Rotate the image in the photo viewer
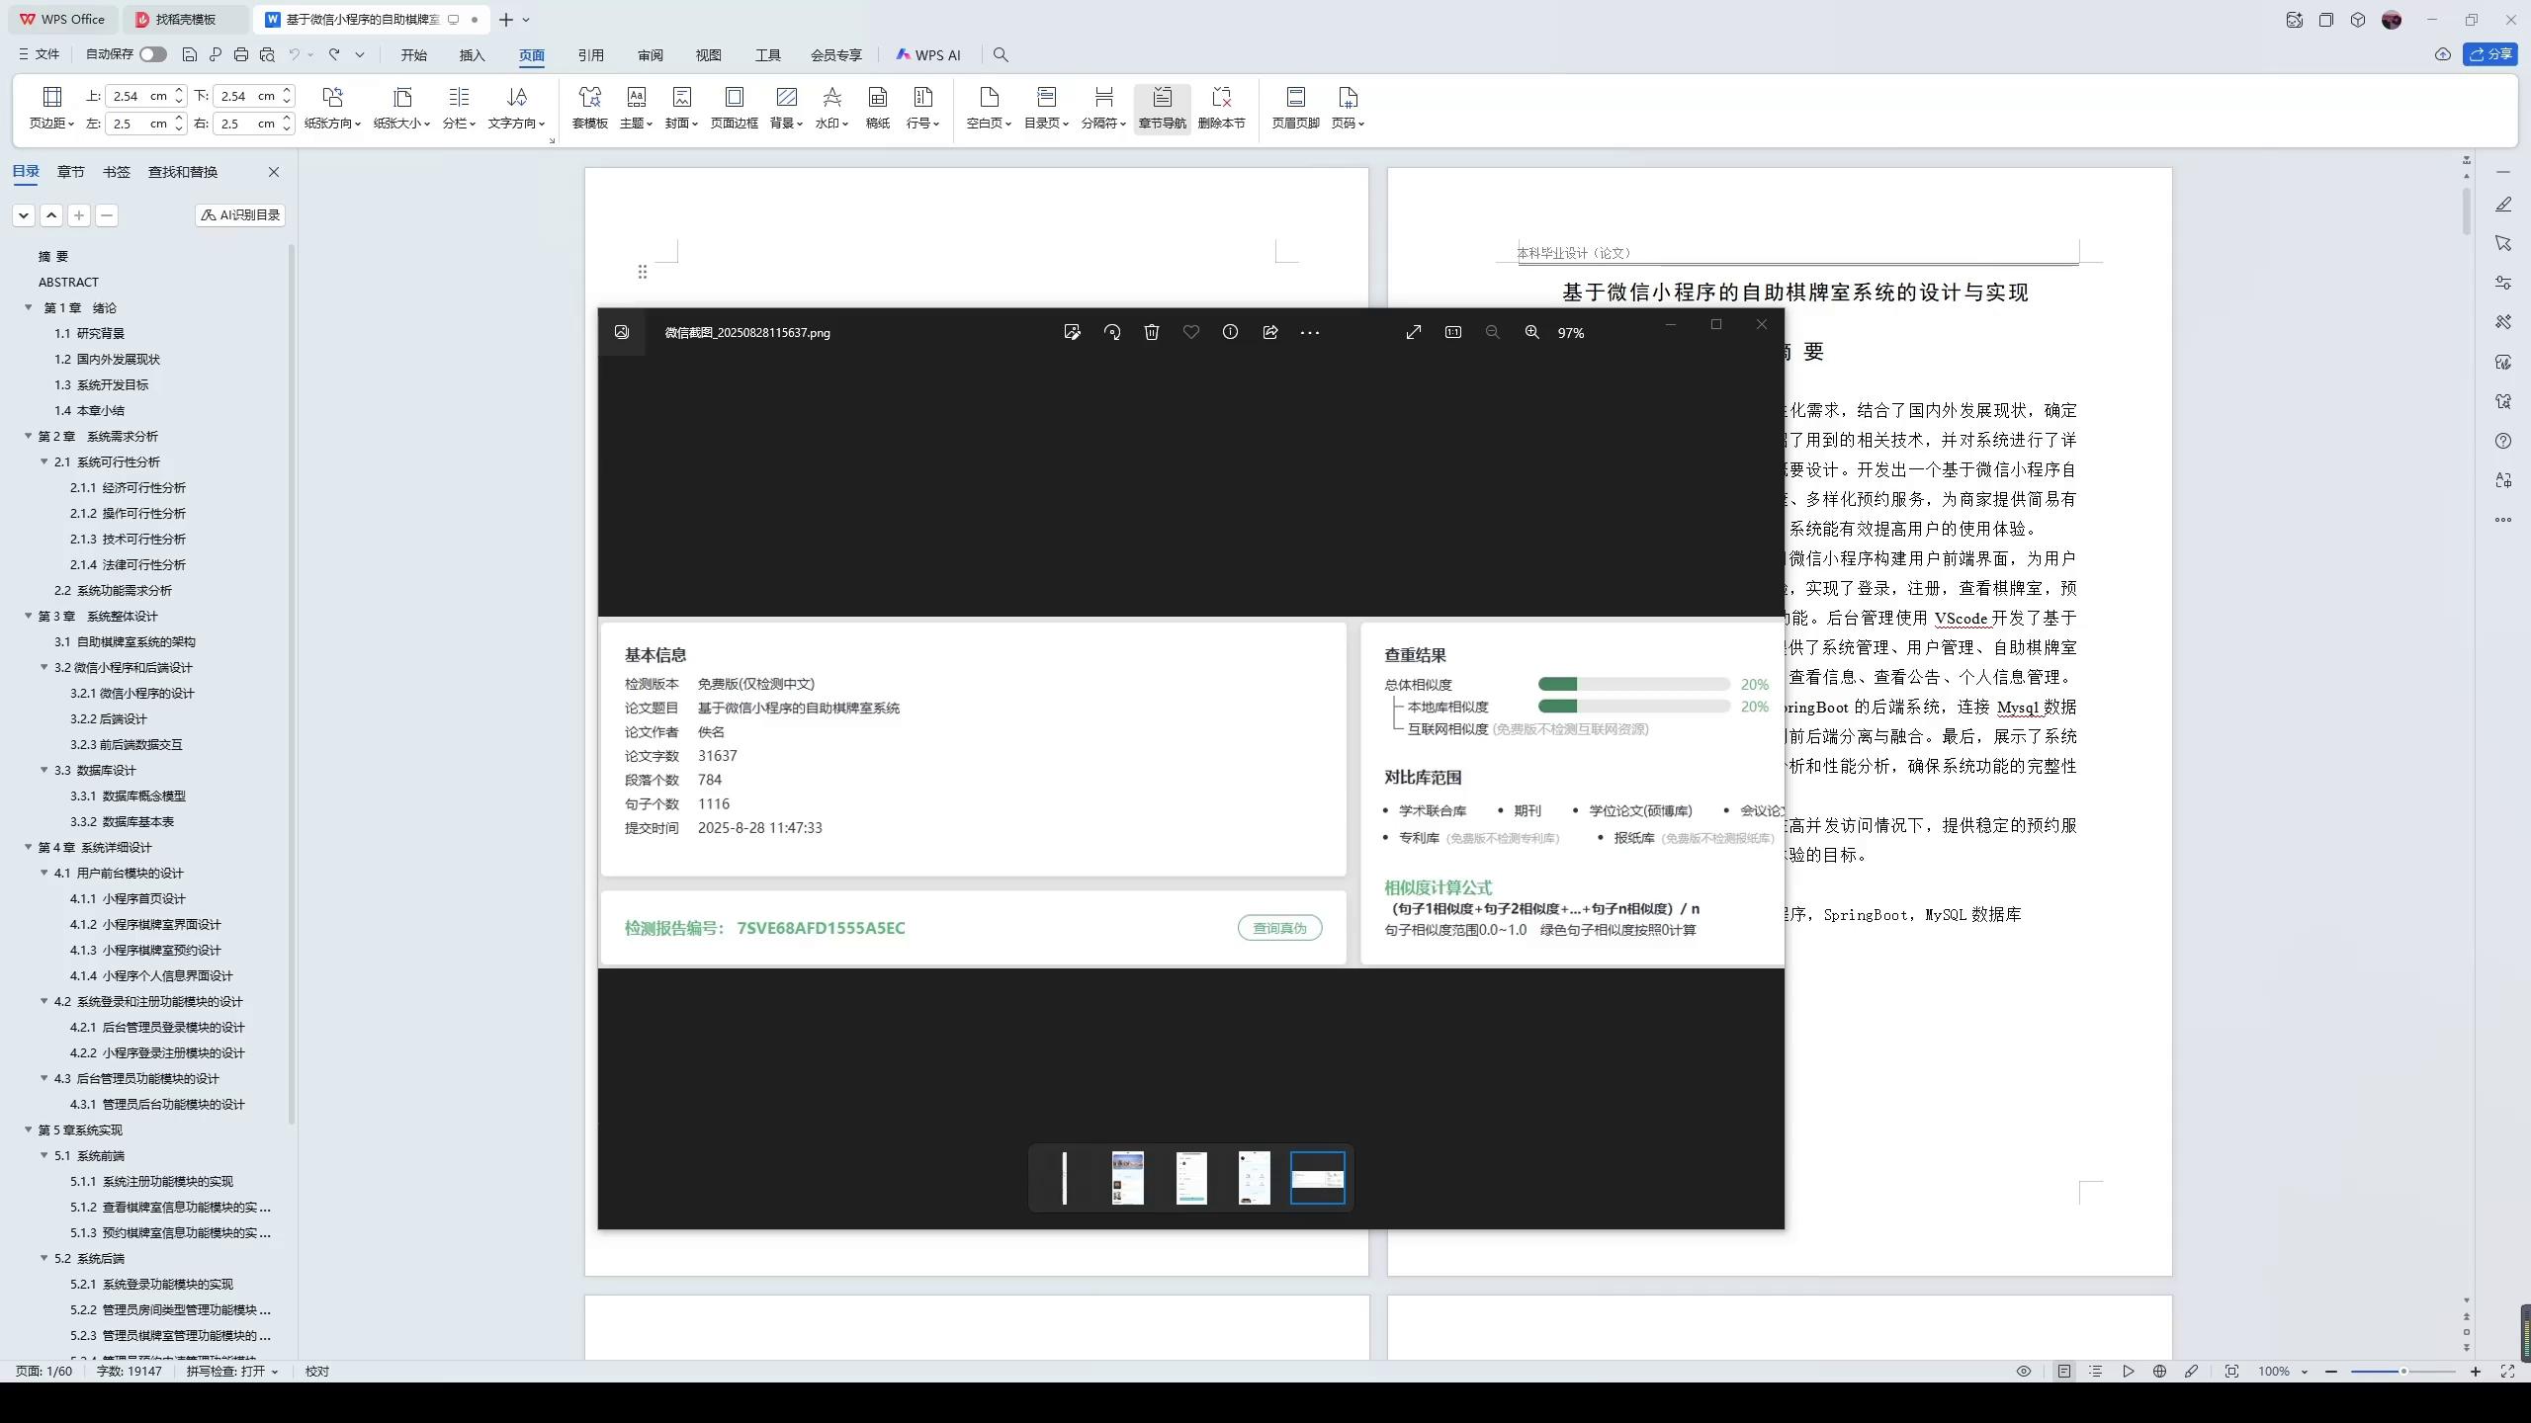 (1111, 332)
